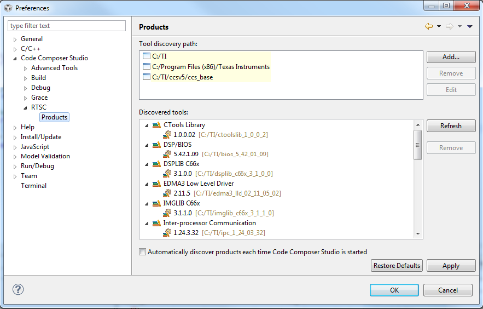The image size is (483, 309).
Task: Click the IMGLIB C66x version gear icon
Action: pyautogui.click(x=167, y=213)
